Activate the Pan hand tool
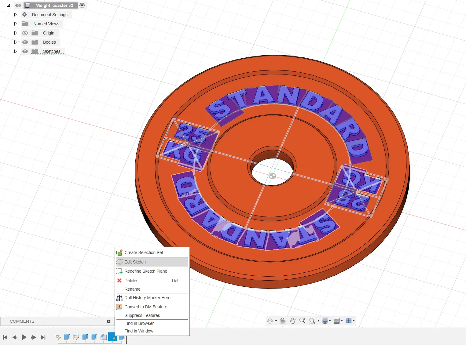Screen dimensions: 466x345 292,321
